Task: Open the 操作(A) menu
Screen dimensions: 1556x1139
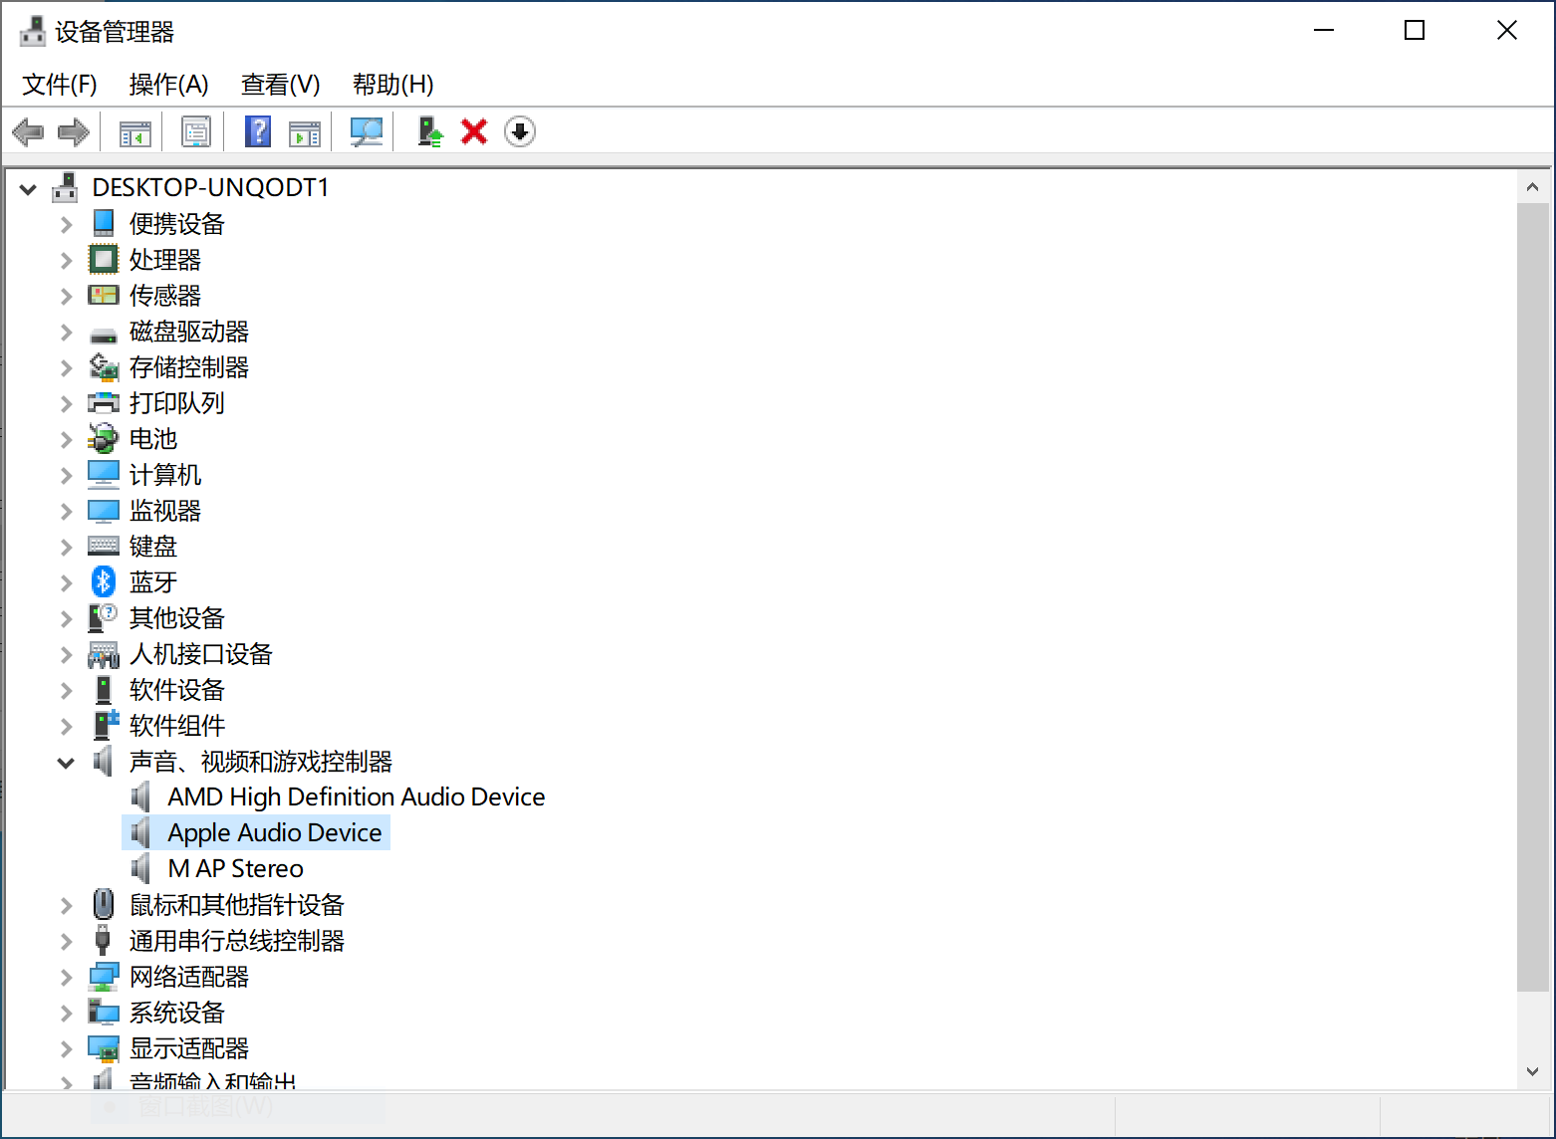Action: [168, 85]
